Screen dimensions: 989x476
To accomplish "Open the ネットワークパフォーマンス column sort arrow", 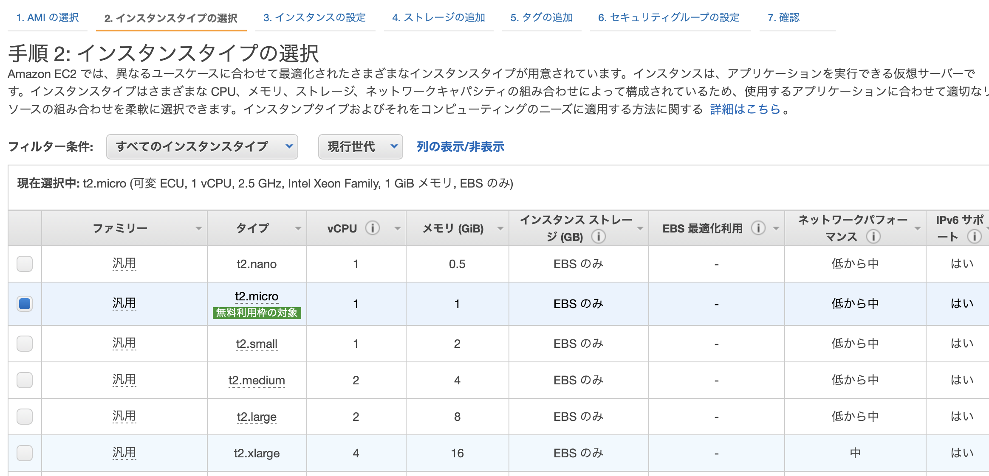I will (918, 229).
